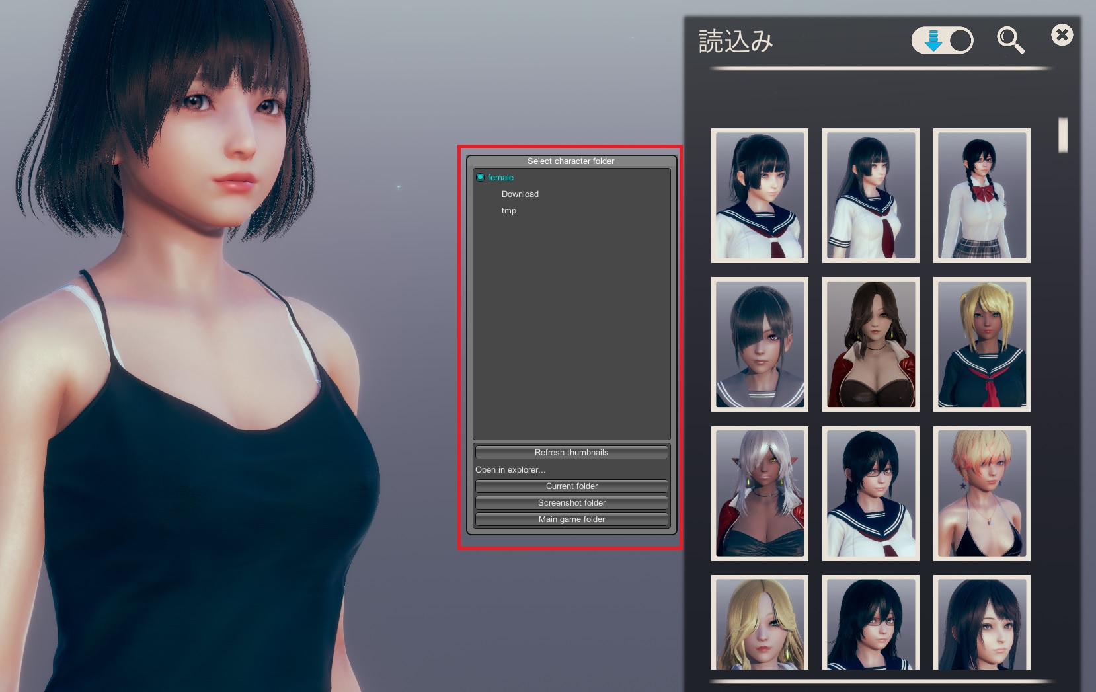Open Main game folder in explorer
Screen dimensions: 1096x692
tap(572, 519)
